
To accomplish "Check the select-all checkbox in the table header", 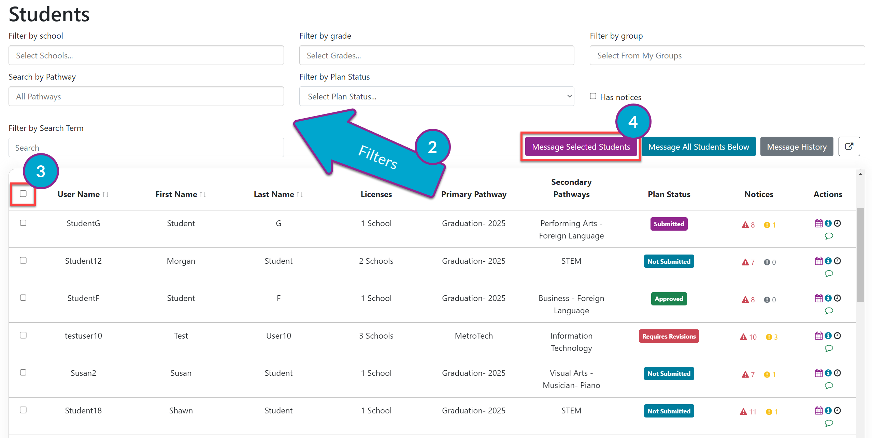I will coord(23,194).
